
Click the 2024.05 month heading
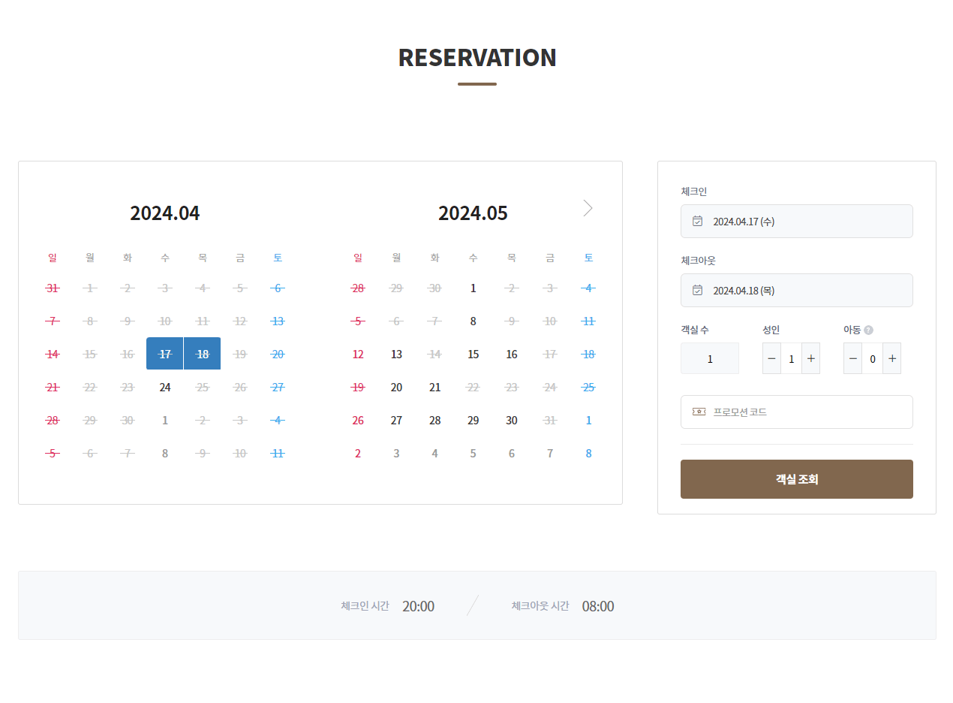click(473, 213)
